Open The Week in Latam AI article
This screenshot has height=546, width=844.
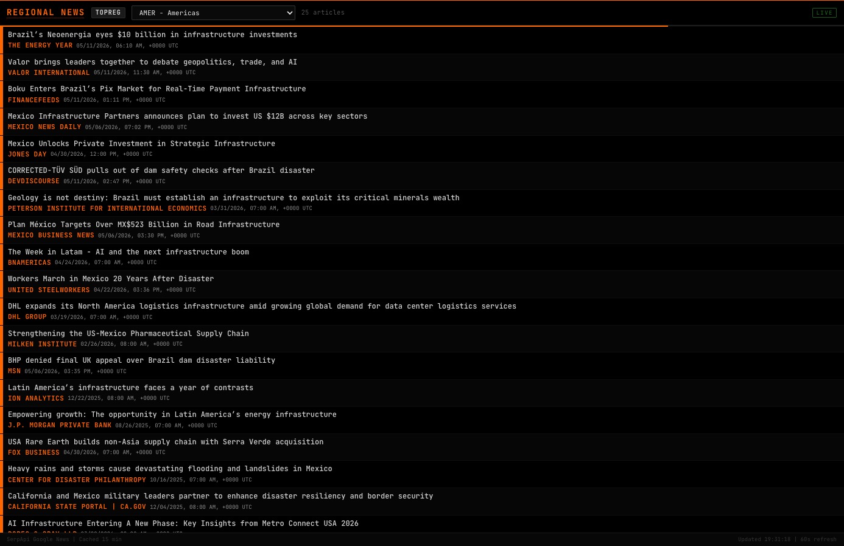[128, 252]
